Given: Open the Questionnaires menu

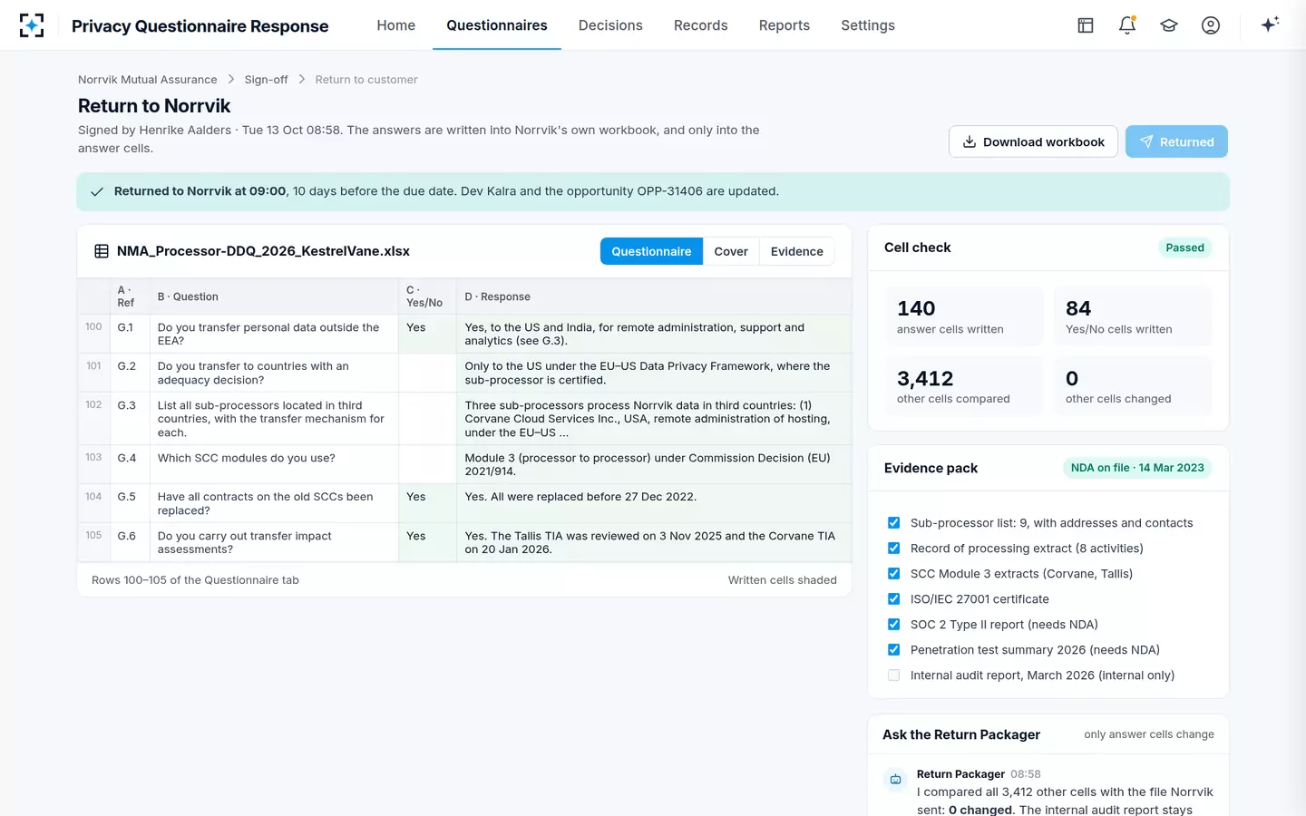Looking at the screenshot, I should coord(497,25).
